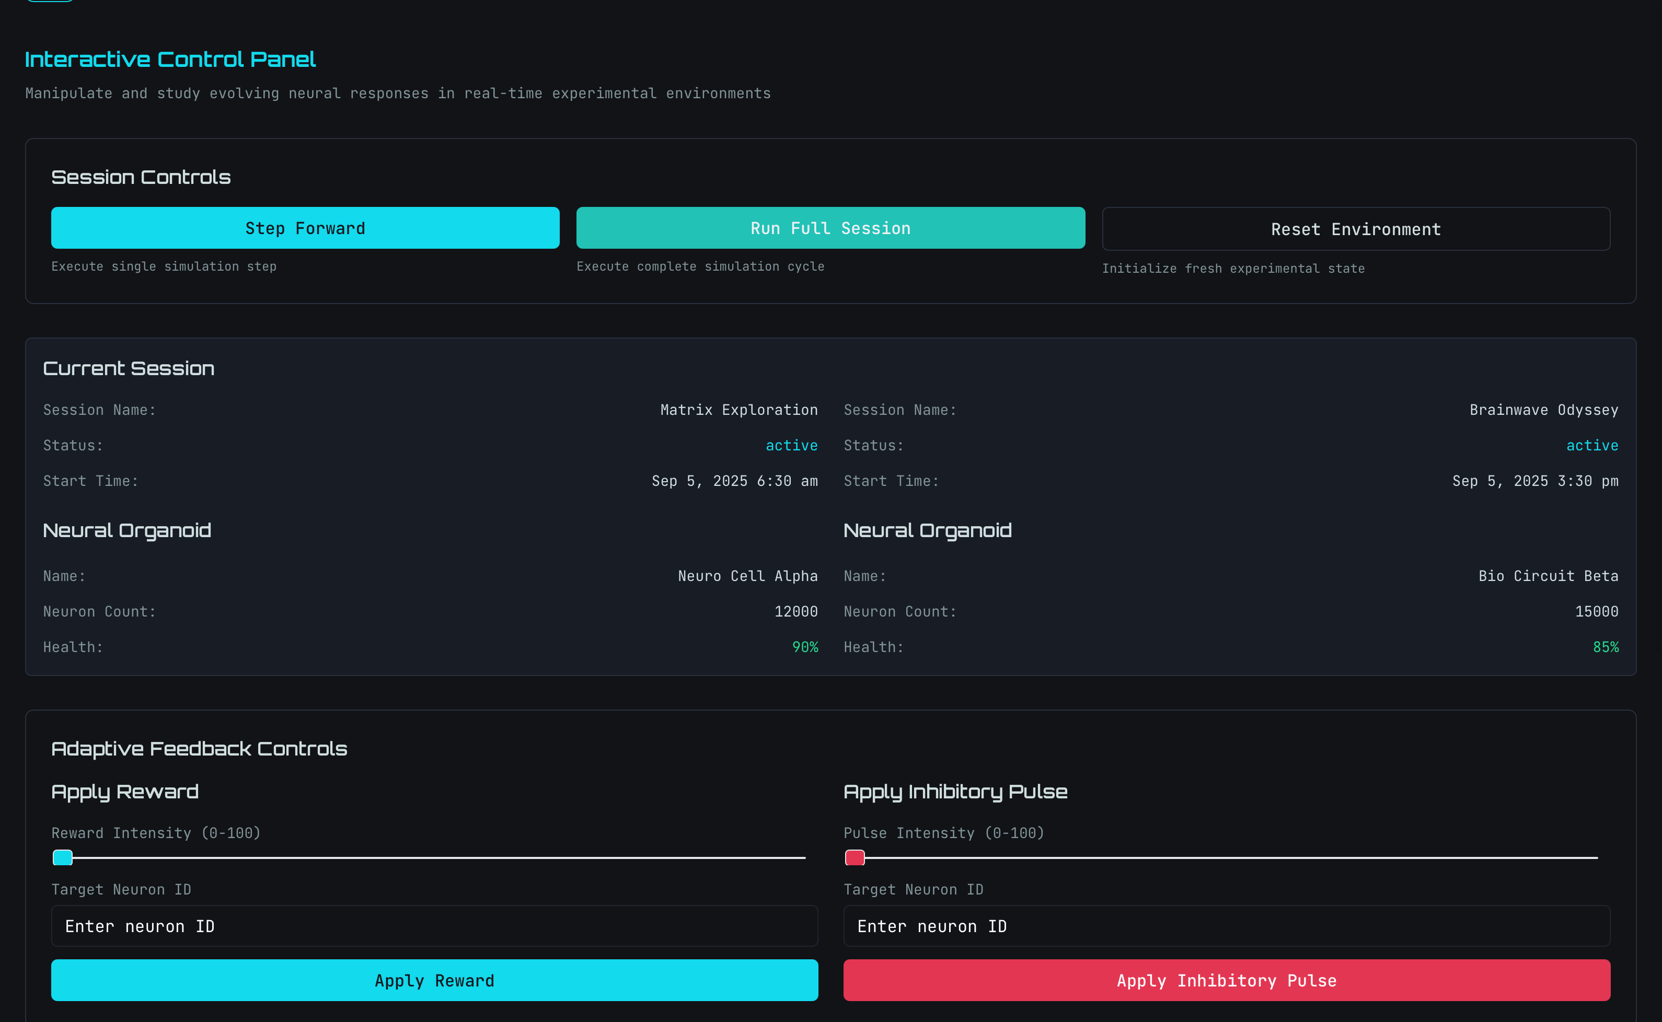Image resolution: width=1662 pixels, height=1022 pixels.
Task: Click the Adaptive Feedback Controls heading
Action: coord(199,749)
